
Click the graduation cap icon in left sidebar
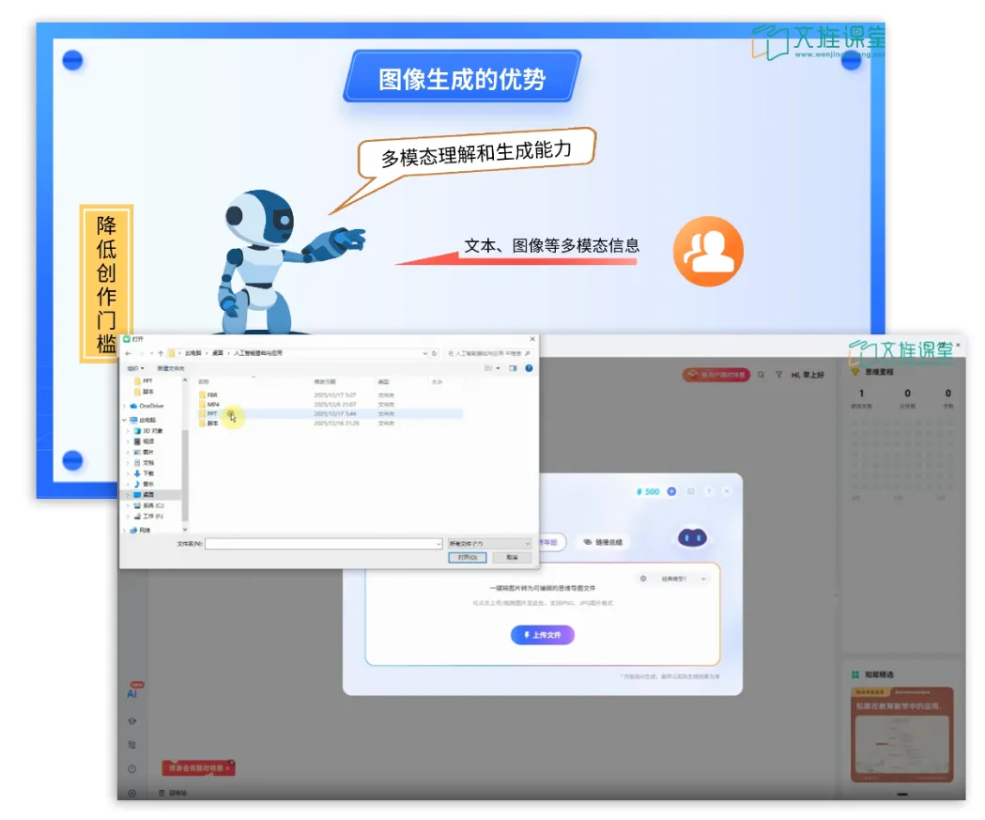131,721
